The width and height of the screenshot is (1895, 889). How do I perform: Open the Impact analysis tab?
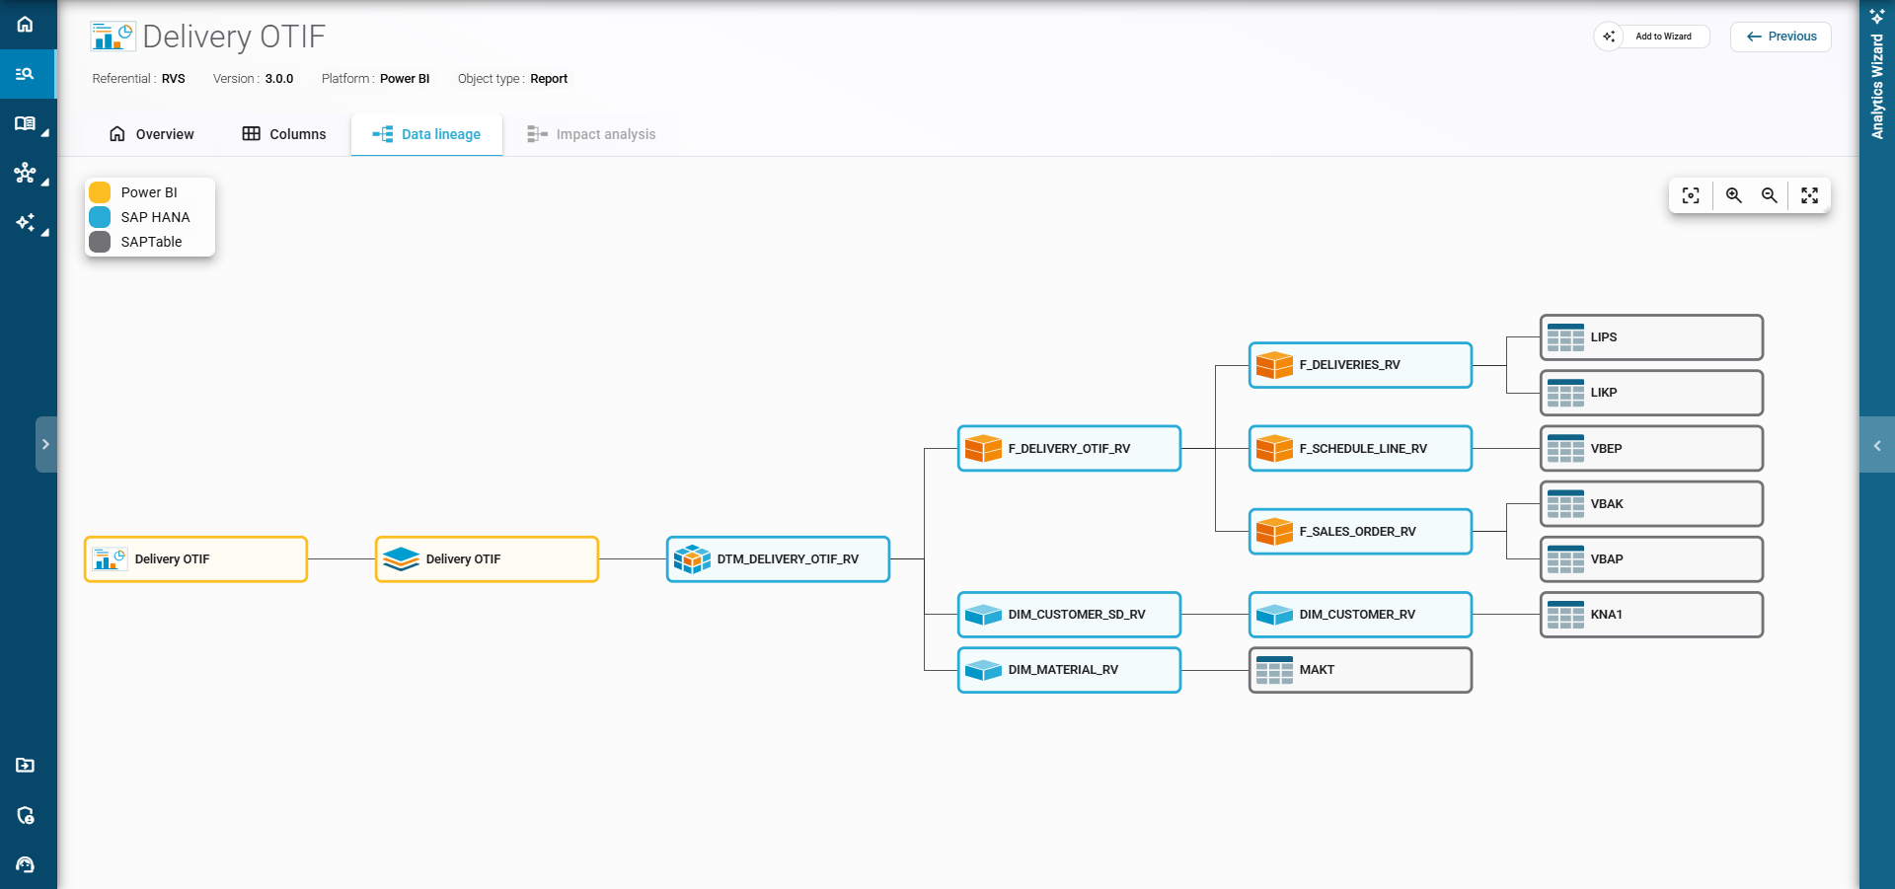(591, 134)
